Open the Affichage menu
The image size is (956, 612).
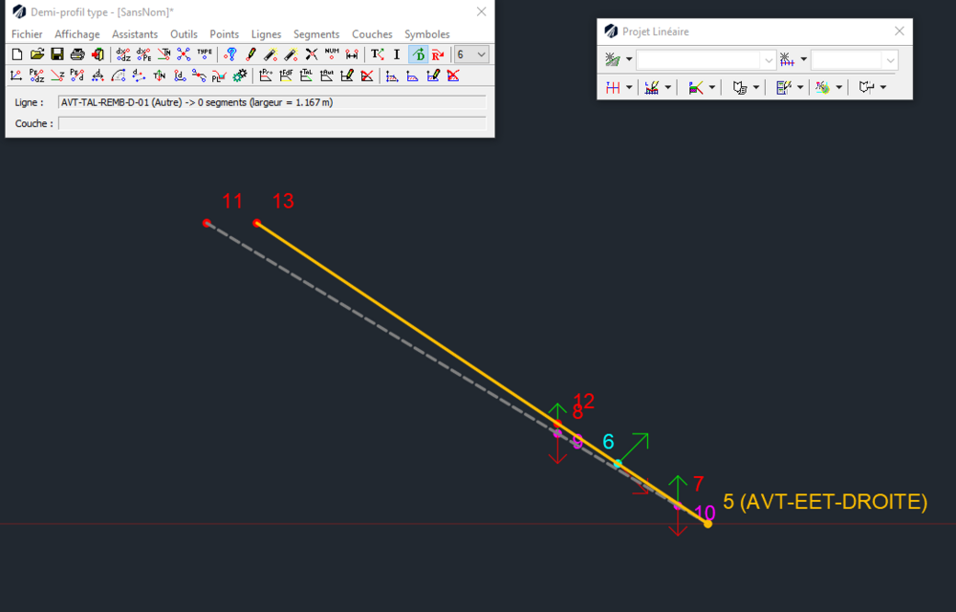(76, 34)
